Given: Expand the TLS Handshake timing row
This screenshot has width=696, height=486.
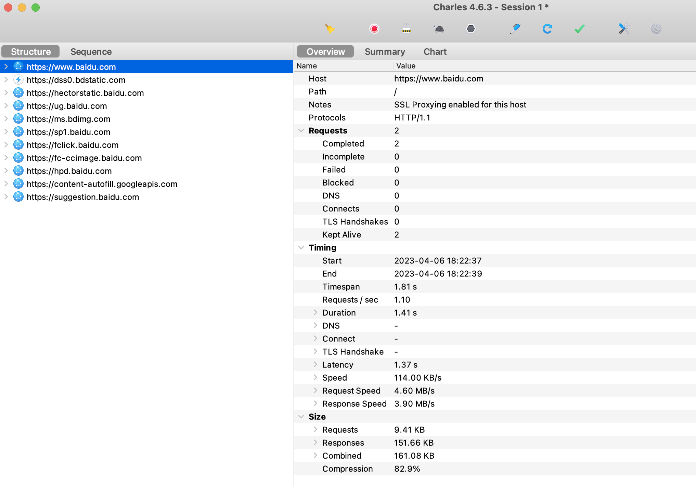Looking at the screenshot, I should pyautogui.click(x=315, y=351).
